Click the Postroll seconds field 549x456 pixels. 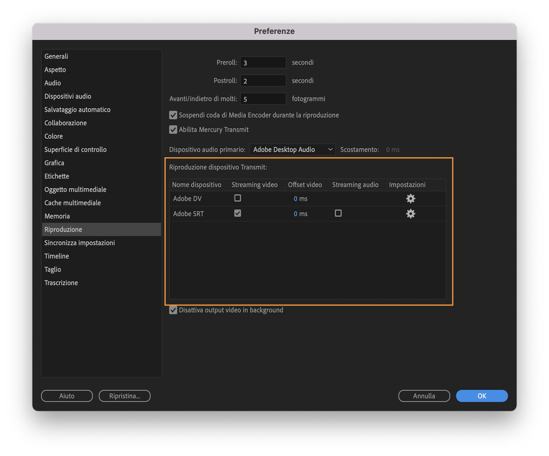coord(263,81)
